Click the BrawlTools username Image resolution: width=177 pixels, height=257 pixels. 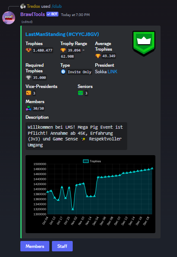pos(32,14)
